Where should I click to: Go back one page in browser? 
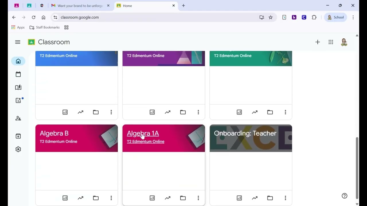(14, 17)
